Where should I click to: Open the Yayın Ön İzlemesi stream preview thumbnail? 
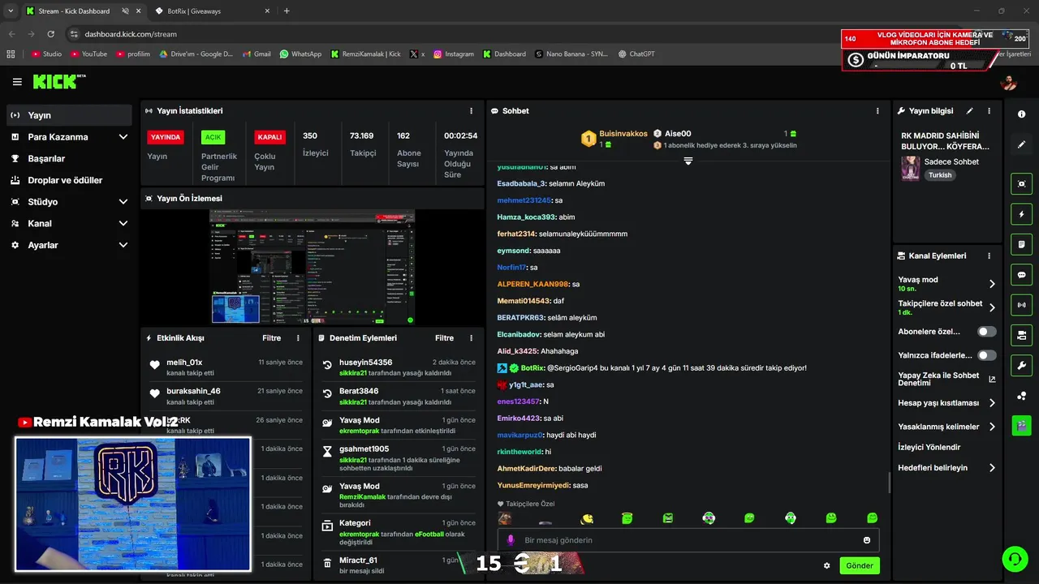coord(313,267)
